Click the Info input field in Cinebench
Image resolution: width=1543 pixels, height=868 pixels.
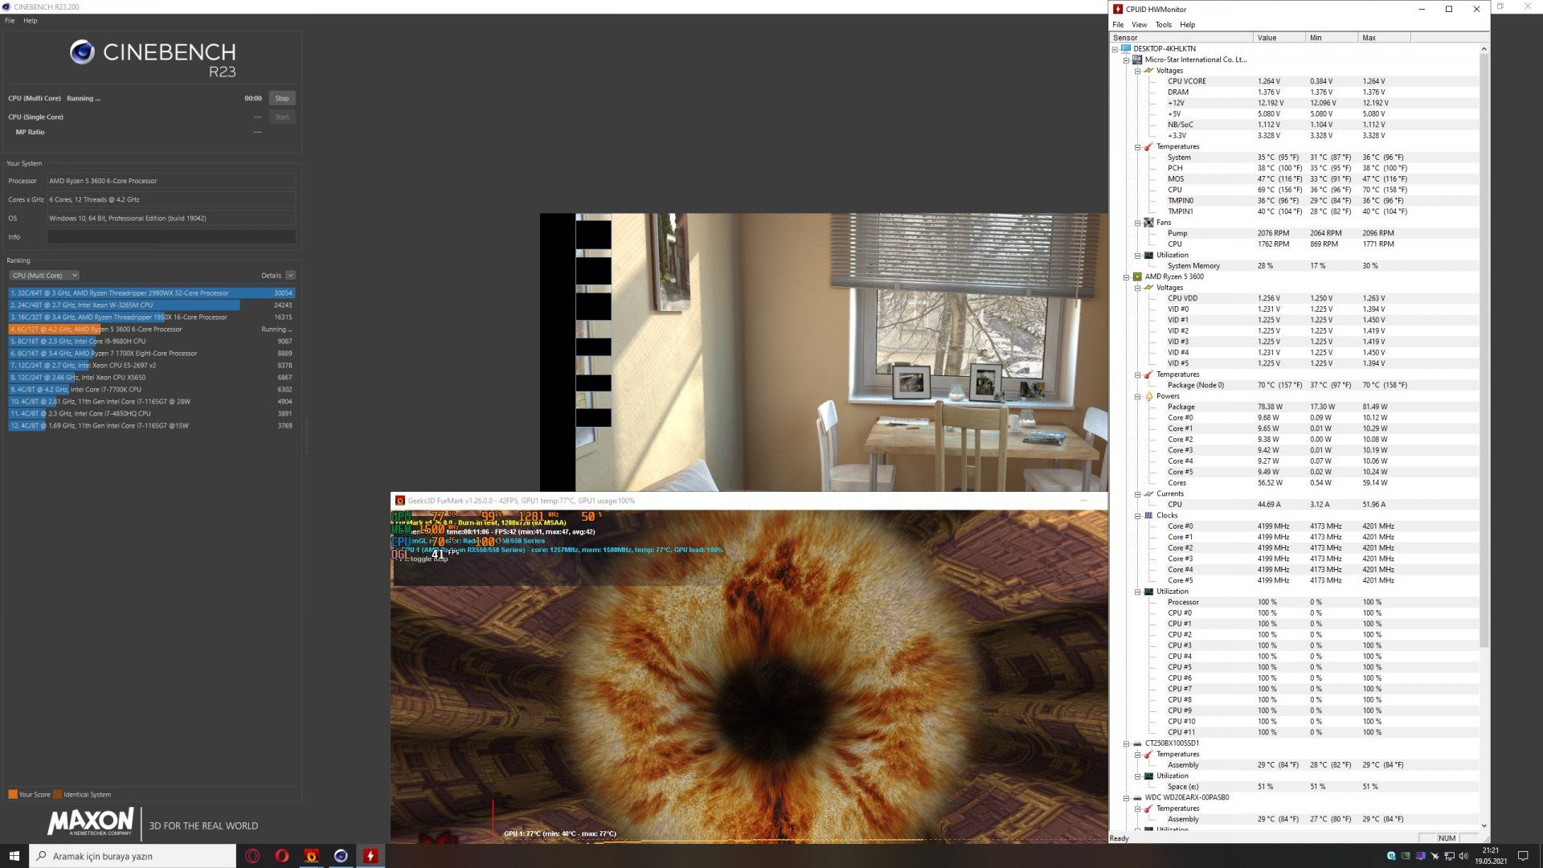(x=171, y=237)
